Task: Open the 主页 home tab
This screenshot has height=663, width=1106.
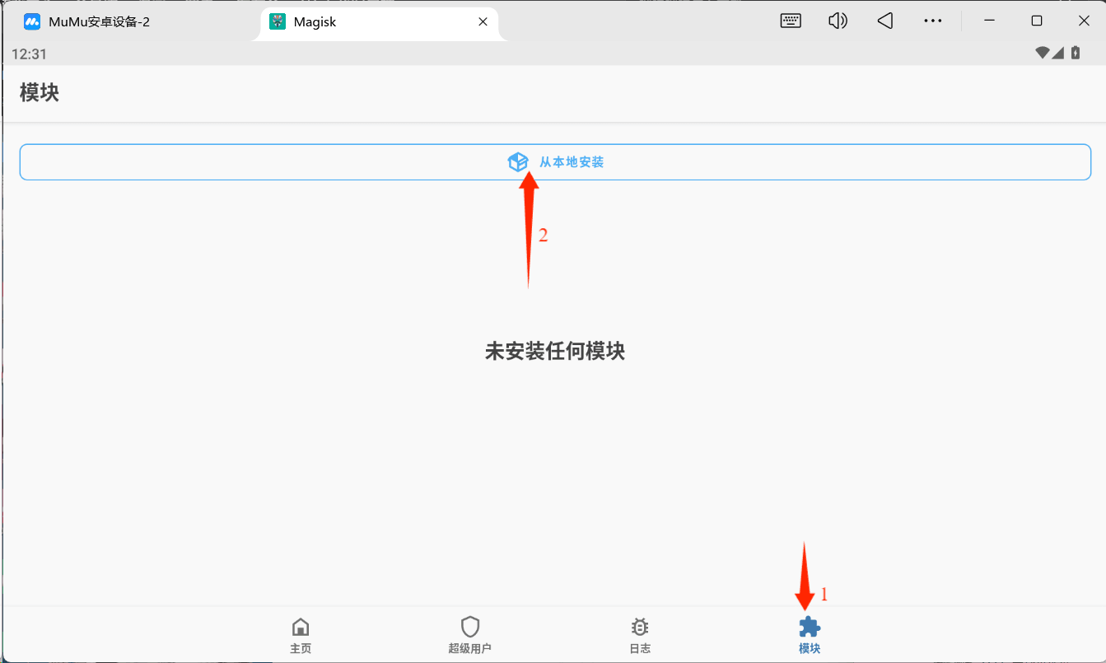Action: pyautogui.click(x=301, y=635)
